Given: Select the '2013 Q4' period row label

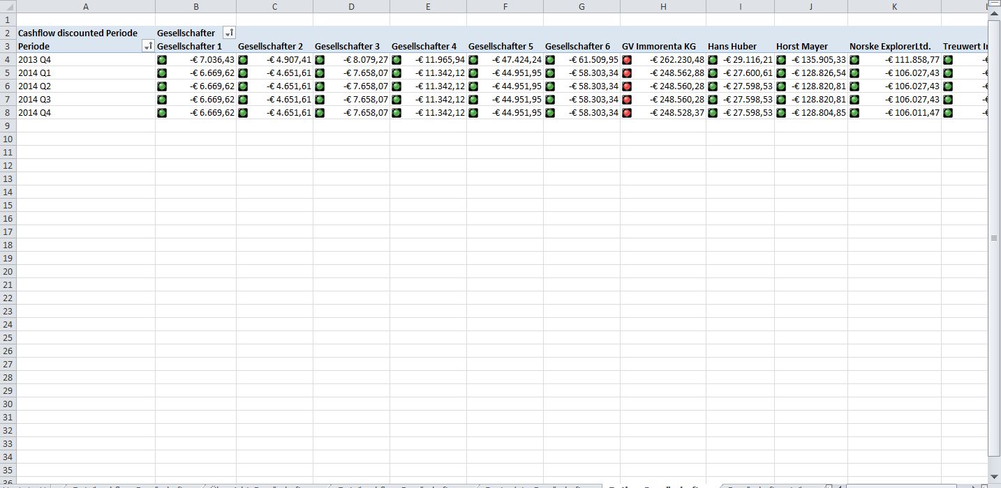Looking at the screenshot, I should pyautogui.click(x=86, y=60).
